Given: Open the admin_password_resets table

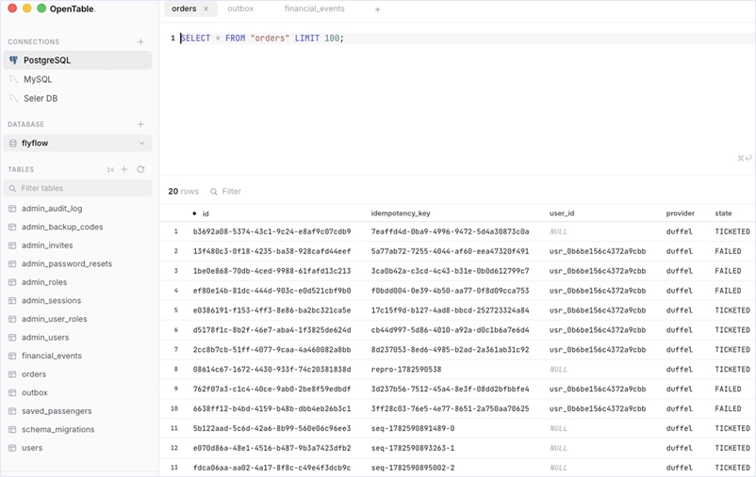Looking at the screenshot, I should (x=67, y=263).
